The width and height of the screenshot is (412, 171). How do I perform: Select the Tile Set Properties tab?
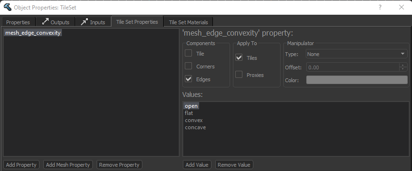(137, 22)
